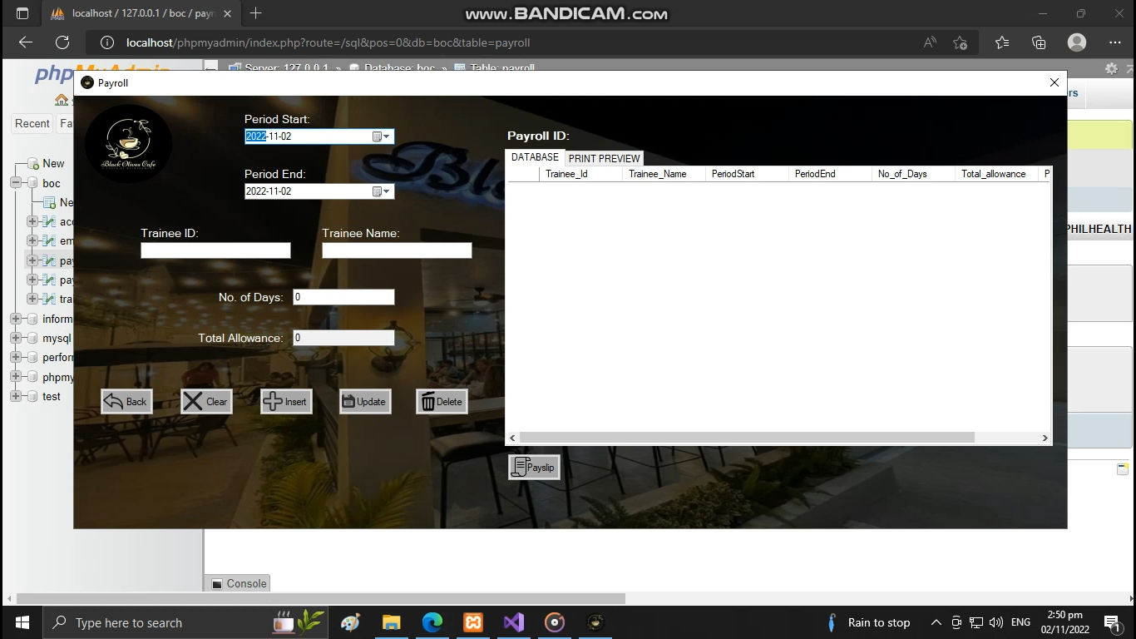Image resolution: width=1136 pixels, height=639 pixels.
Task: Click the PeriodStart column header
Action: [x=747, y=174]
